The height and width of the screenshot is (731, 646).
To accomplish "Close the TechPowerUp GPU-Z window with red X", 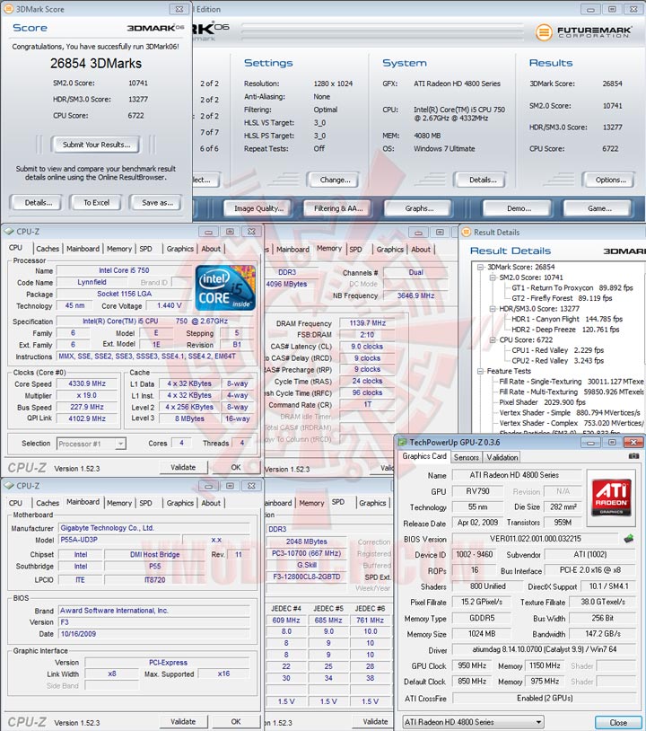I will (633, 442).
